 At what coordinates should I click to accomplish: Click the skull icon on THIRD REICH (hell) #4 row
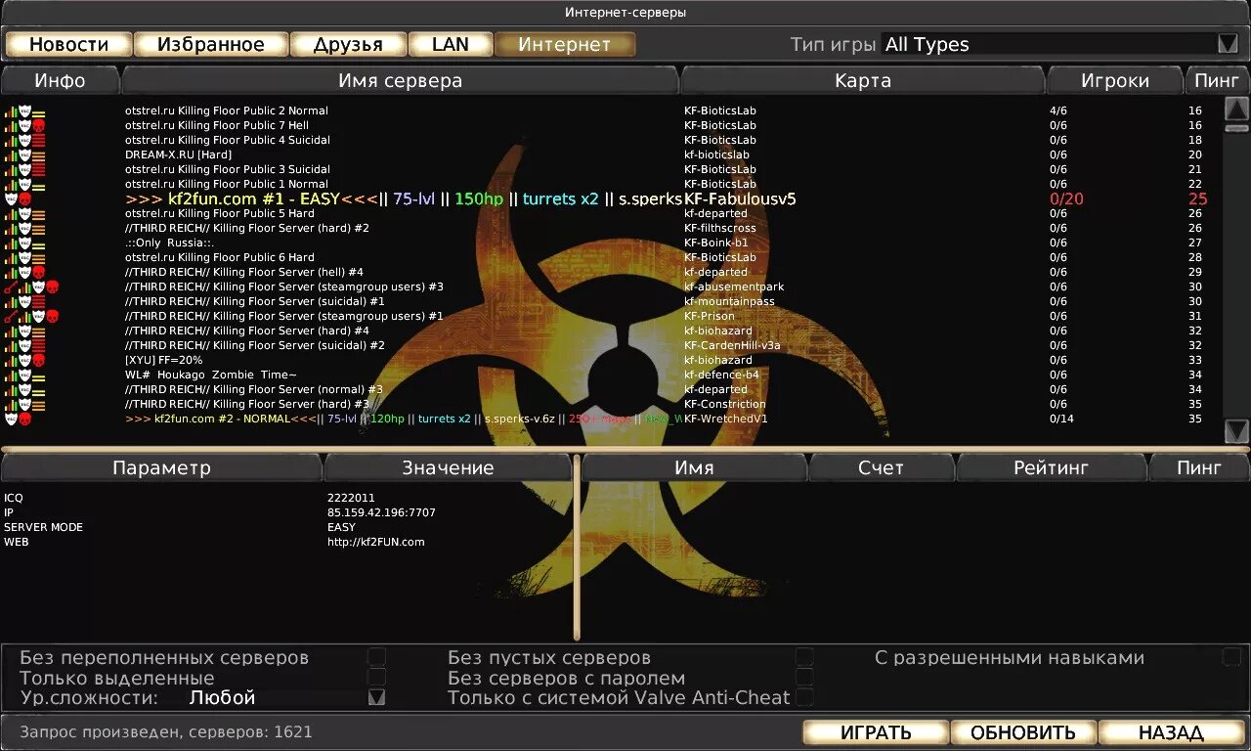(38, 272)
